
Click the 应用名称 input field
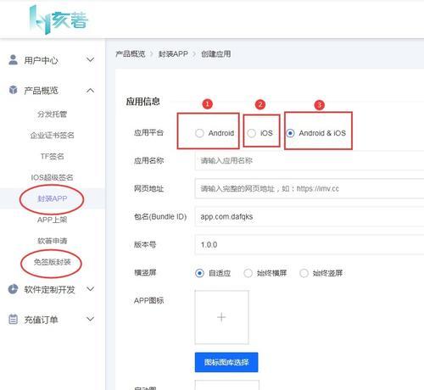click(x=310, y=161)
